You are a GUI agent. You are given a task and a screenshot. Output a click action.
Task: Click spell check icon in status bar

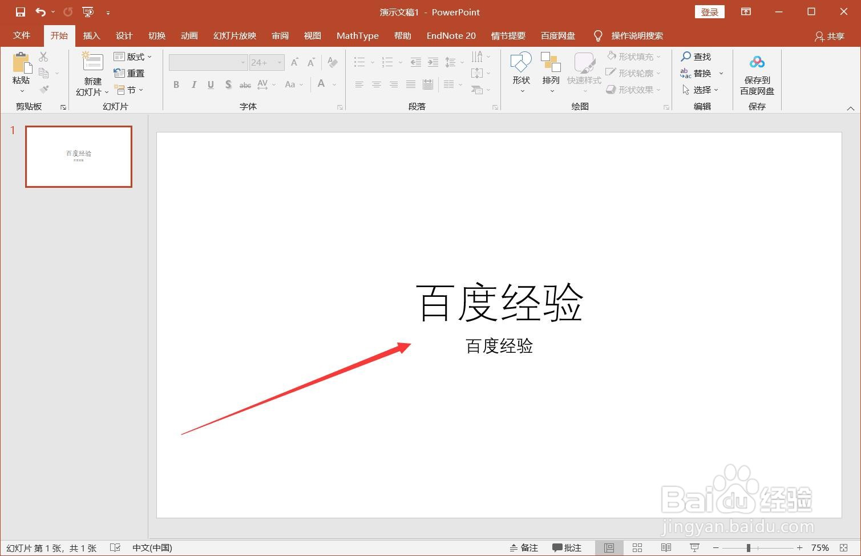coord(115,547)
